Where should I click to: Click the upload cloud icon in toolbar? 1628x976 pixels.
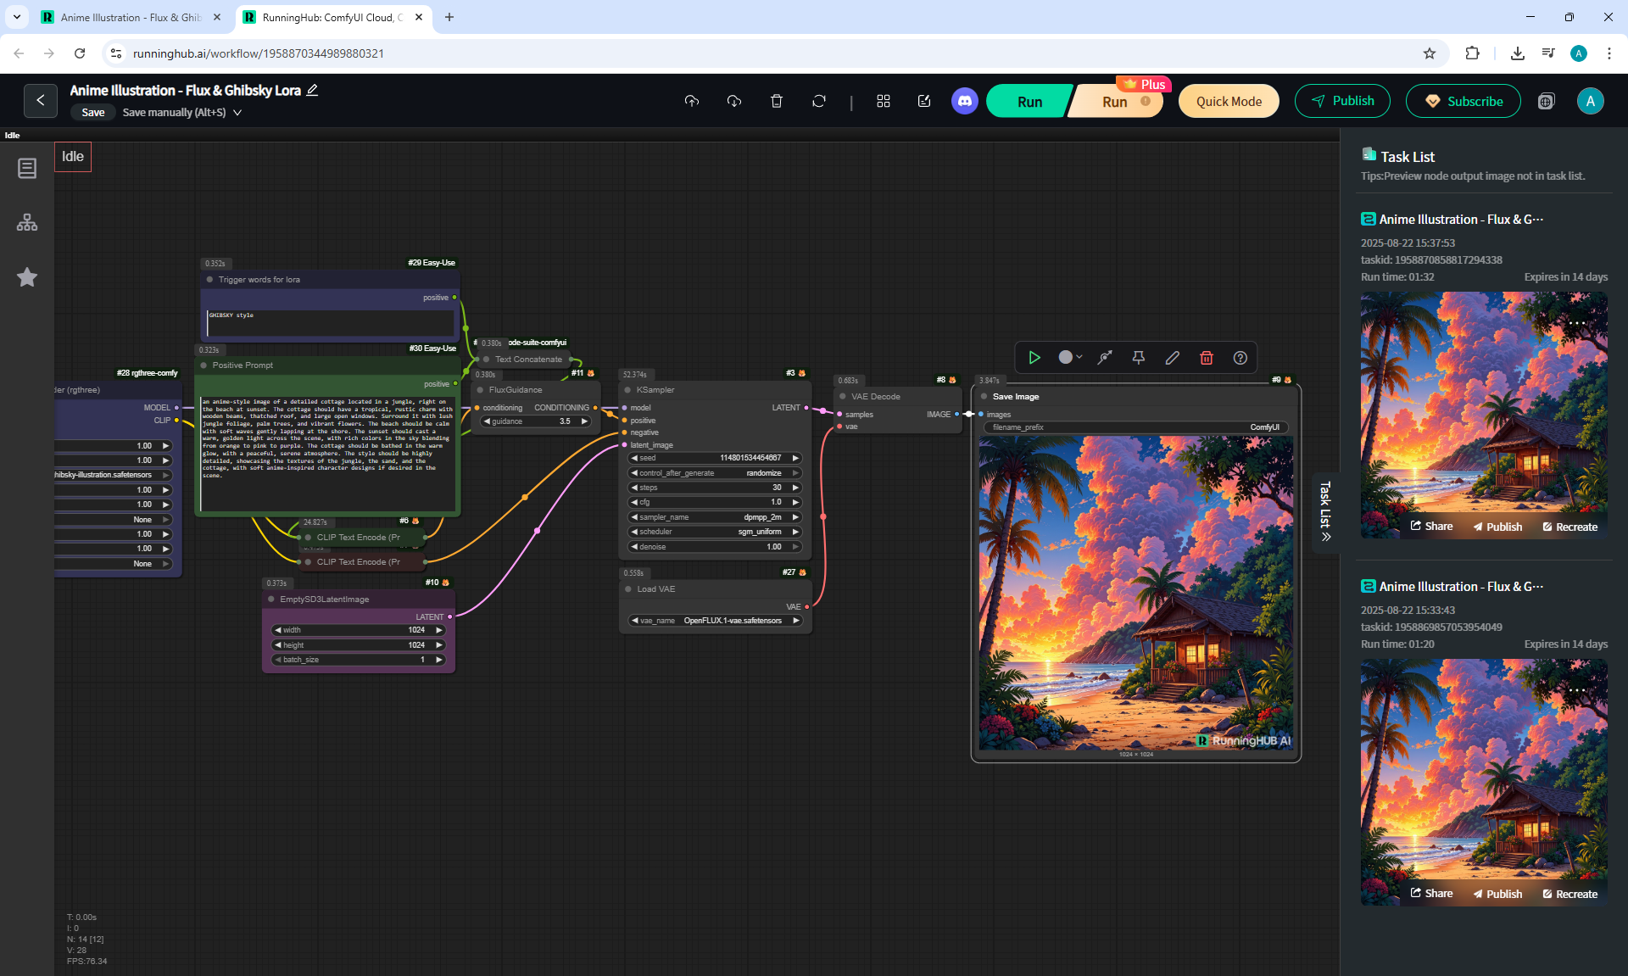point(692,101)
